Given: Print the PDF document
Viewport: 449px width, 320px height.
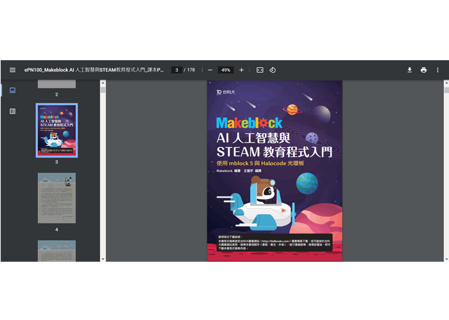Looking at the screenshot, I should 423,70.
